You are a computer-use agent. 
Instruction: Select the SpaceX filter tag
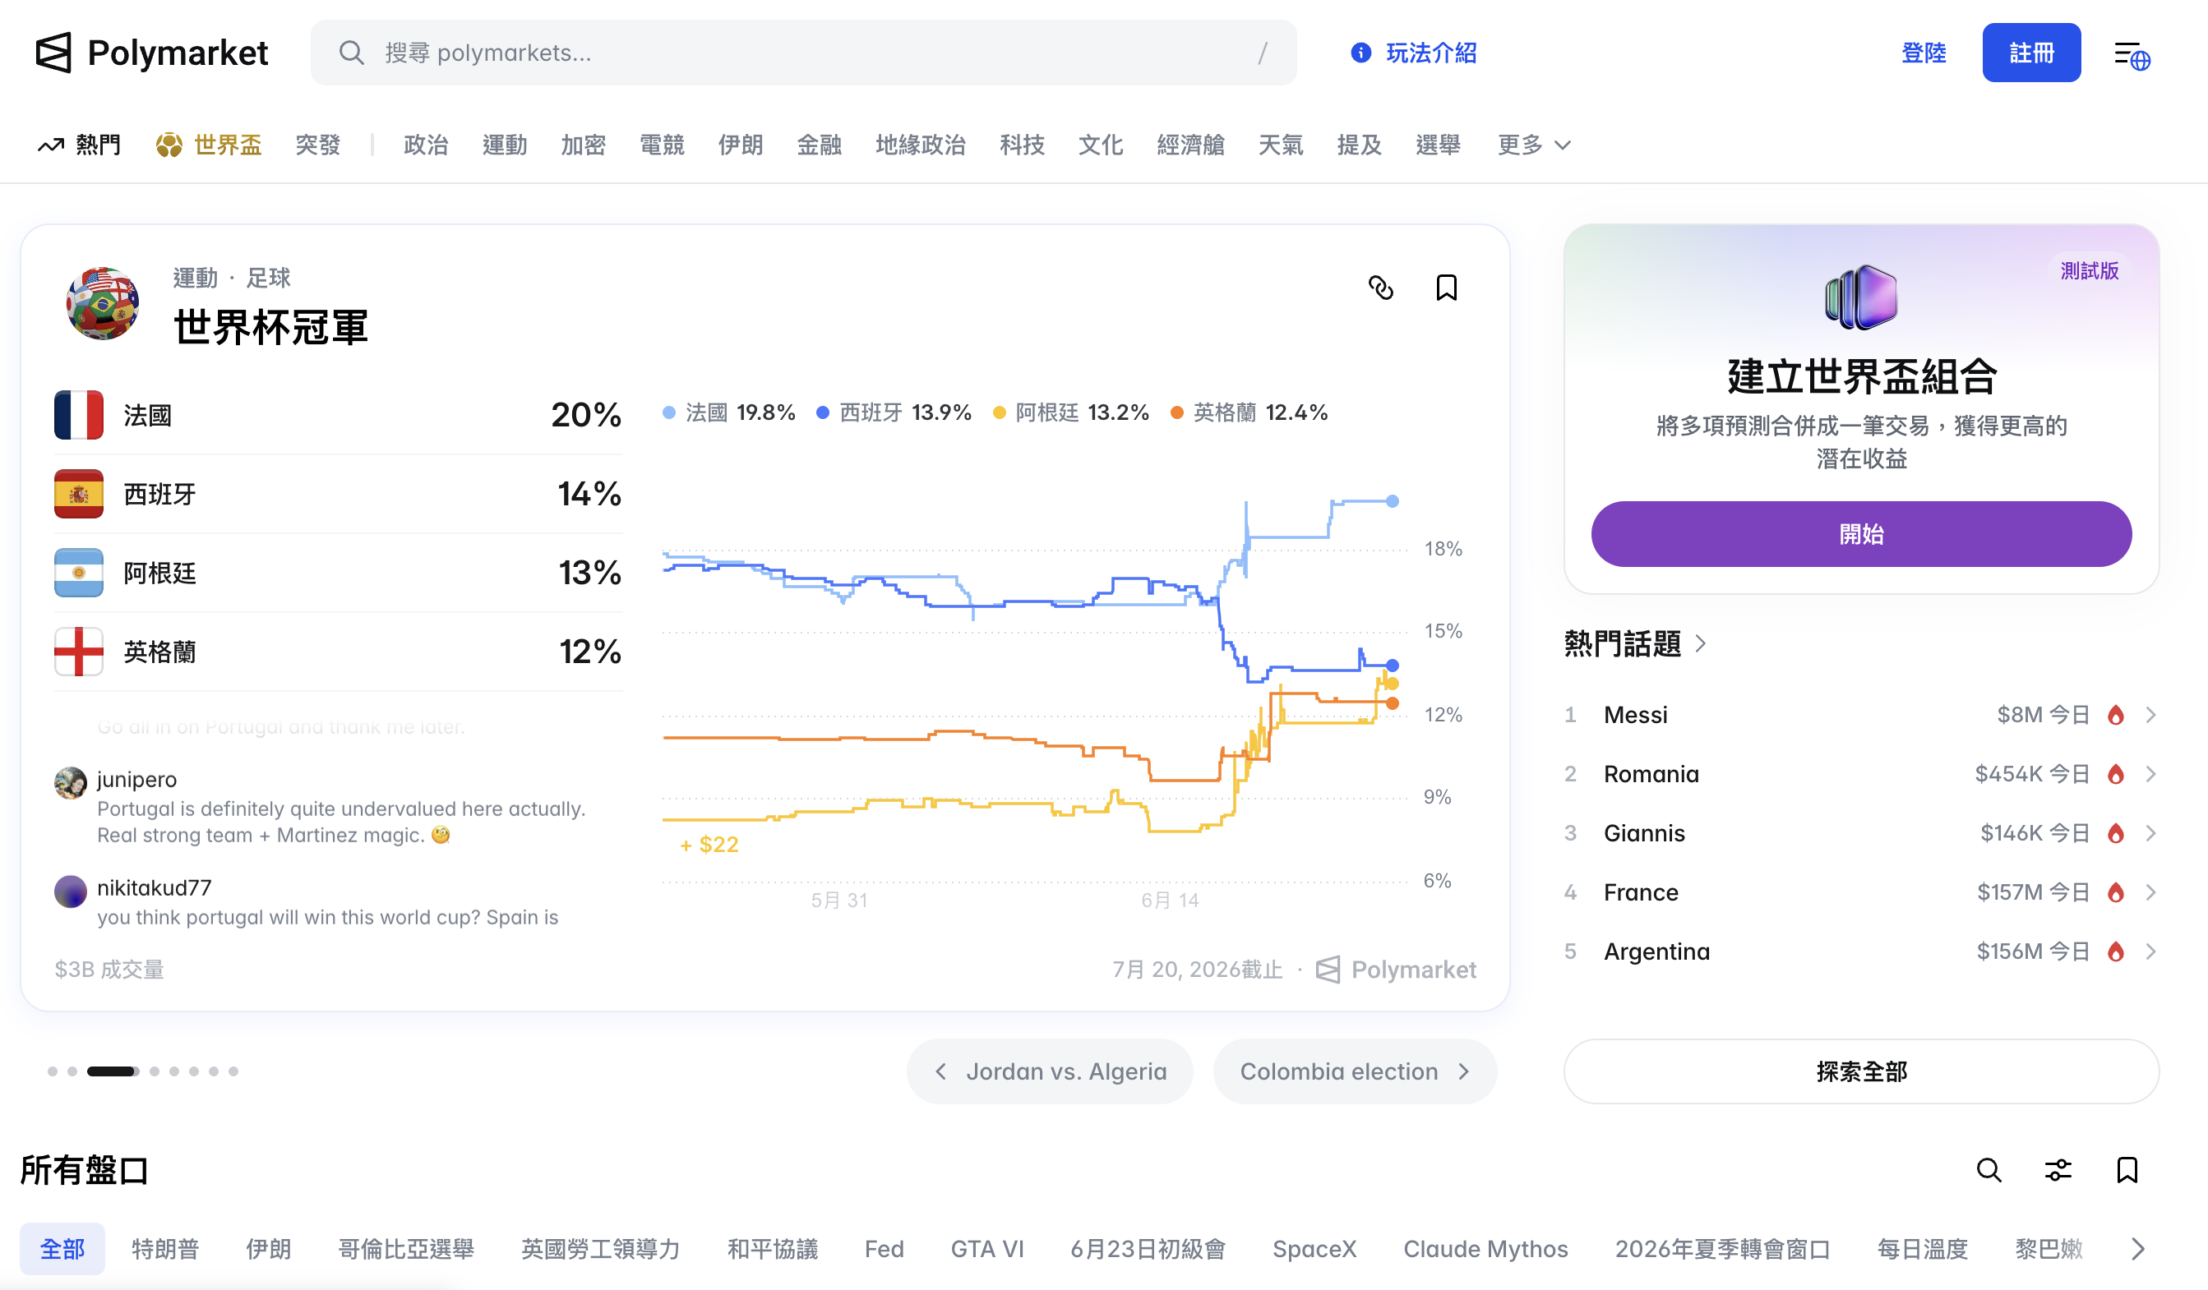(x=1314, y=1249)
